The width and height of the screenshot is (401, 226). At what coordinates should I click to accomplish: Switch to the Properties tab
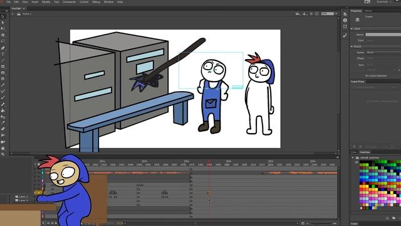357,11
